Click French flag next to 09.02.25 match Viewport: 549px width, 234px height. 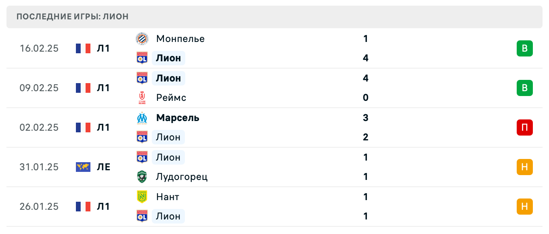[x=83, y=88]
